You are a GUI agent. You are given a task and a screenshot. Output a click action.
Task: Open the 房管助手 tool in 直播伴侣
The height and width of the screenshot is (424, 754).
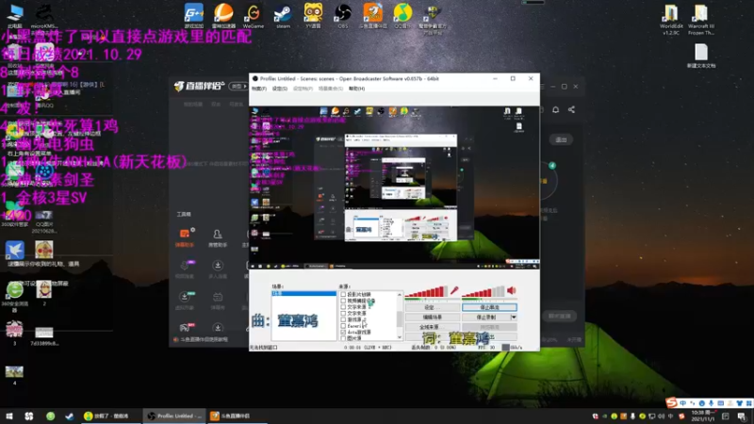[x=218, y=237]
